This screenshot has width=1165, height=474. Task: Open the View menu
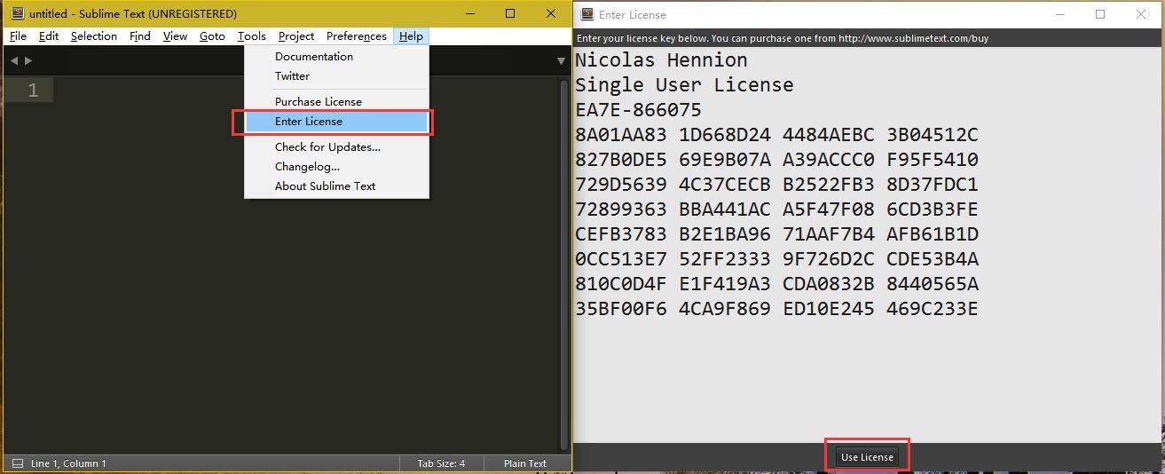(175, 36)
